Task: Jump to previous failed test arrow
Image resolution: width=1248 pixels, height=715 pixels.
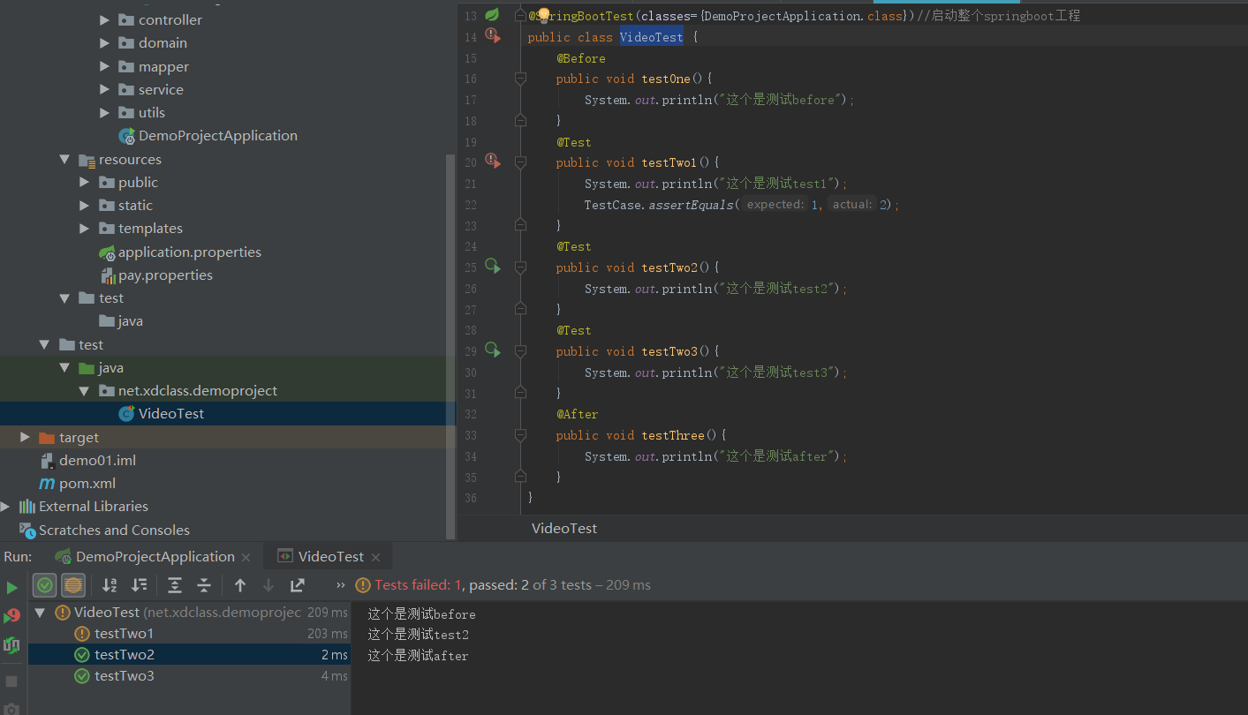Action: 239,585
